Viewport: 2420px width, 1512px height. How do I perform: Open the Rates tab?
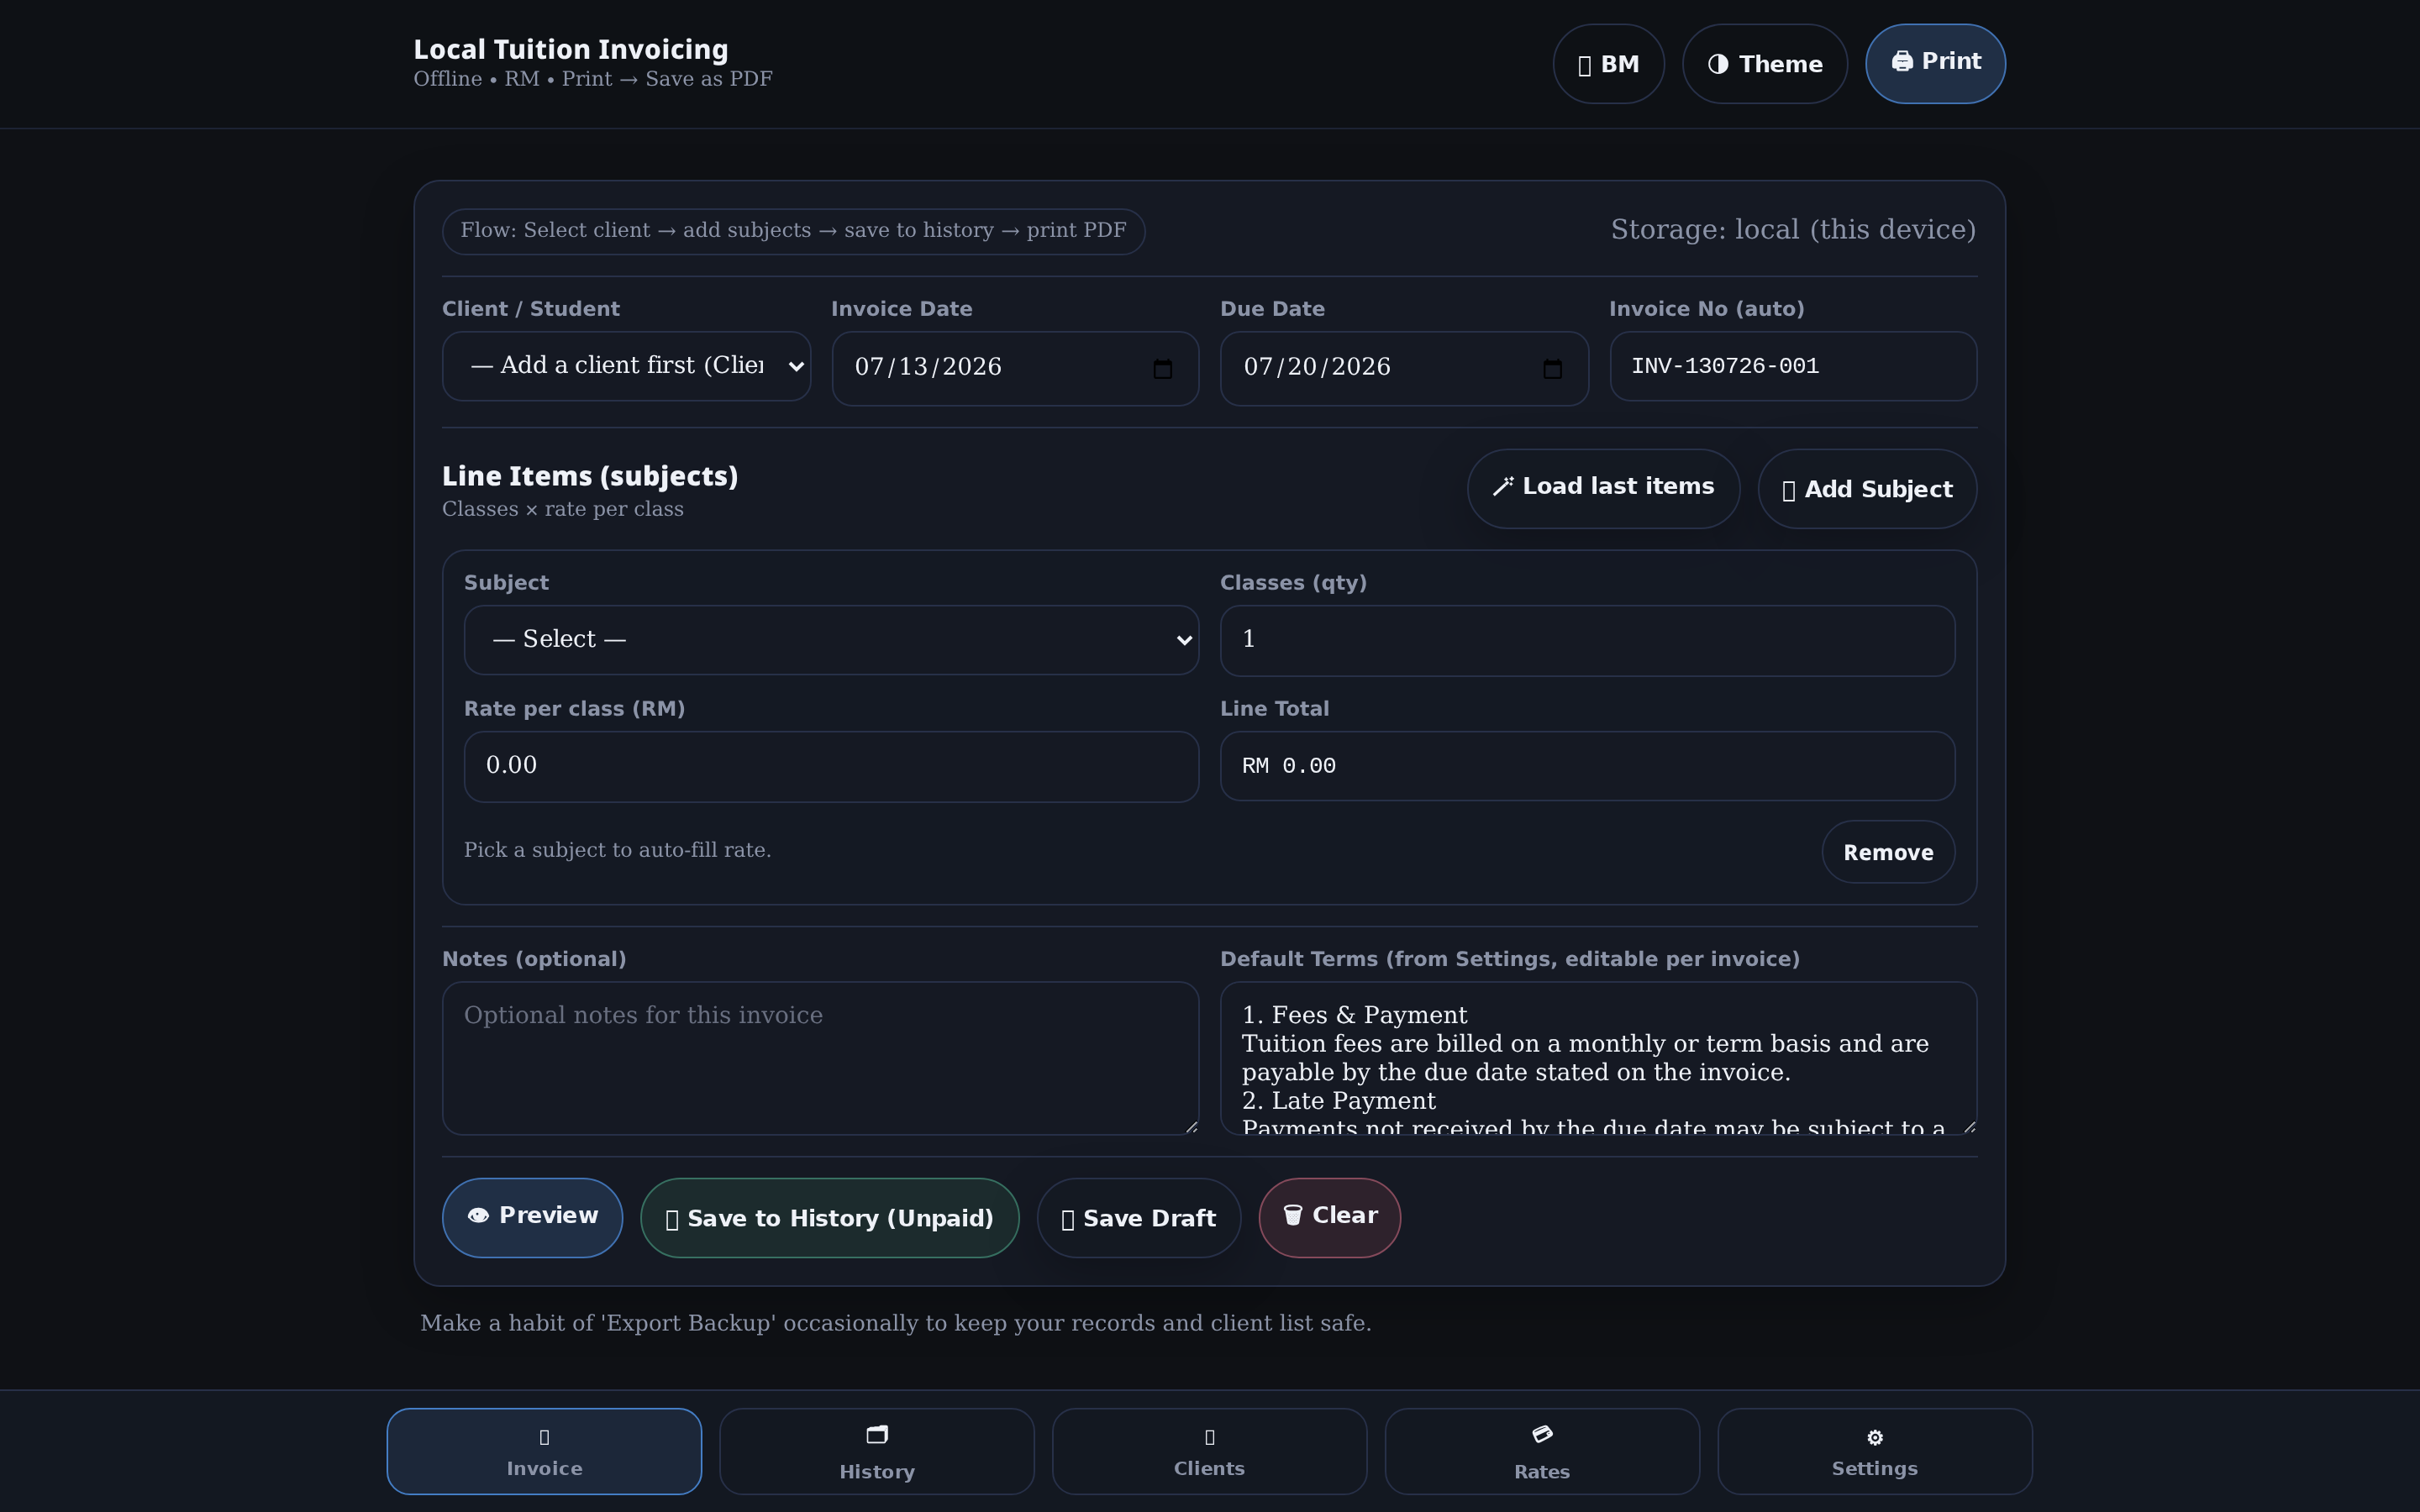1542,1451
